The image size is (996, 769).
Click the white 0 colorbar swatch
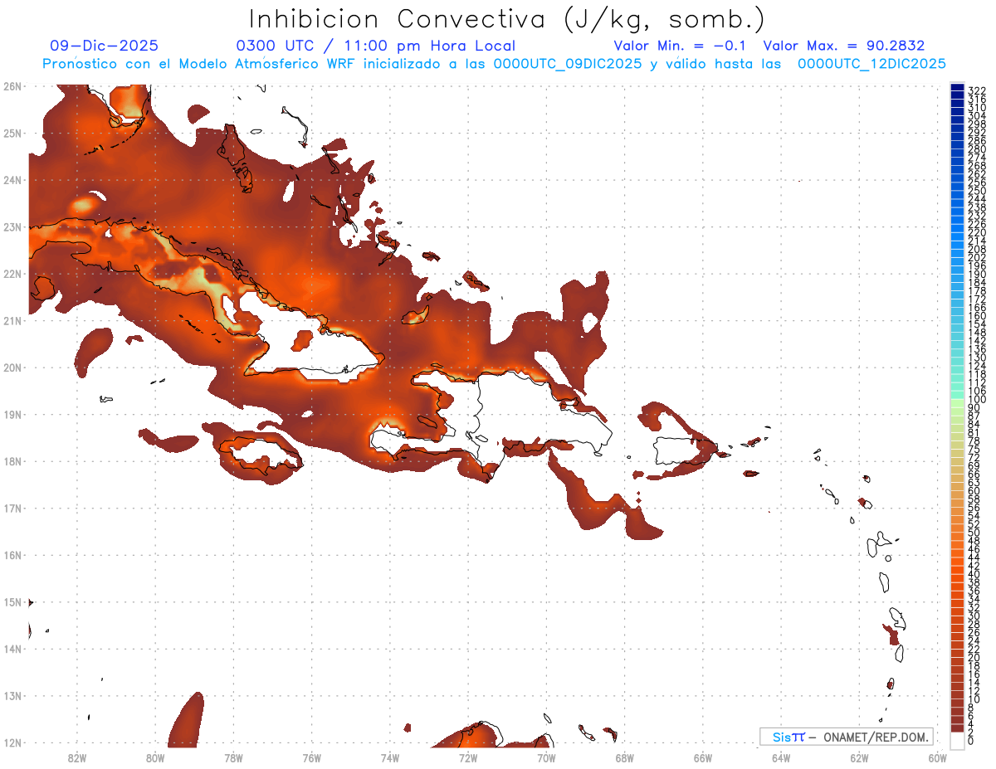tap(957, 740)
